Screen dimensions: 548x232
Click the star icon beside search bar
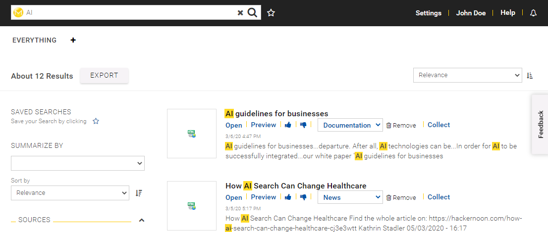click(x=271, y=13)
